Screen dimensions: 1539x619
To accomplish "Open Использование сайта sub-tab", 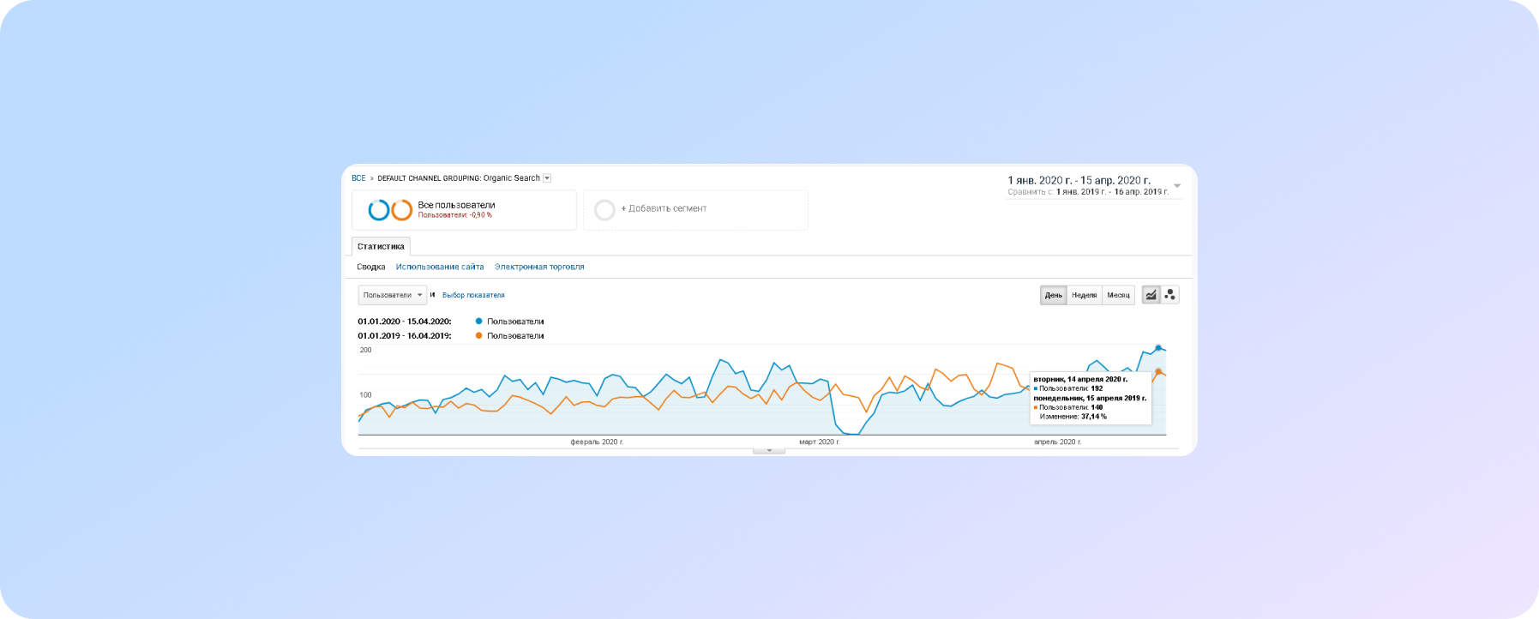I will click(440, 267).
